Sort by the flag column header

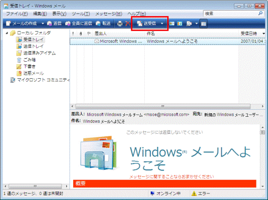(89, 34)
